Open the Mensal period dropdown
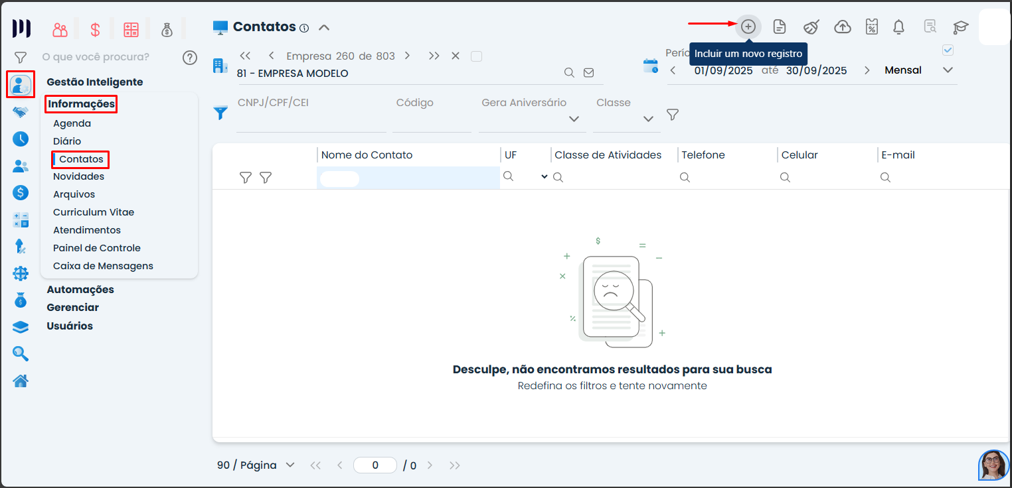This screenshot has width=1012, height=488. tap(948, 70)
